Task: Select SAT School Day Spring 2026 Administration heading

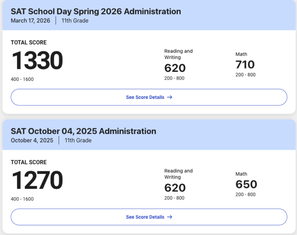Action: coord(96,12)
